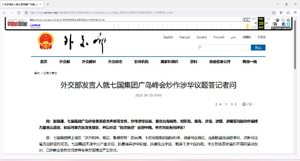Open the 外交动态 navigation menu item
Viewport: 300px width, 161px height.
115,62
